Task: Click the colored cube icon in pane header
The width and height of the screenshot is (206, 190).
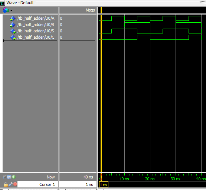Action: [6, 10]
